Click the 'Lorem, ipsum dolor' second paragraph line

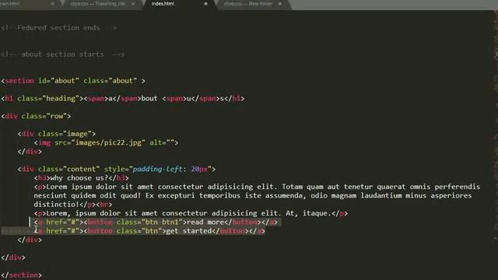191,213
